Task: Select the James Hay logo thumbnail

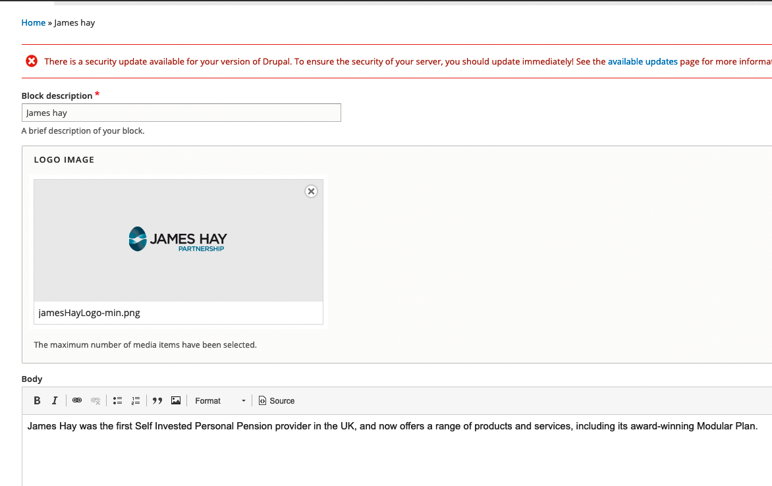Action: [179, 240]
